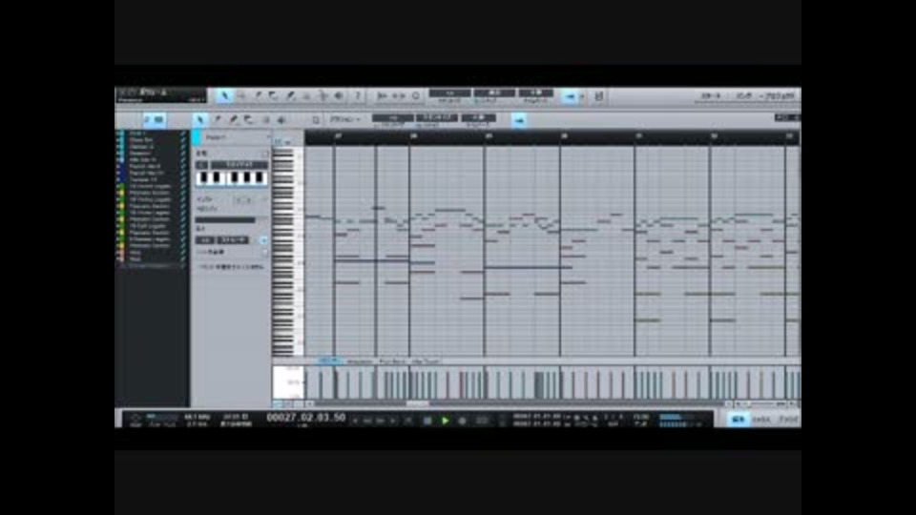Select the Mute tool in top toolbar
Screen dimensions: 916x515
[306, 95]
